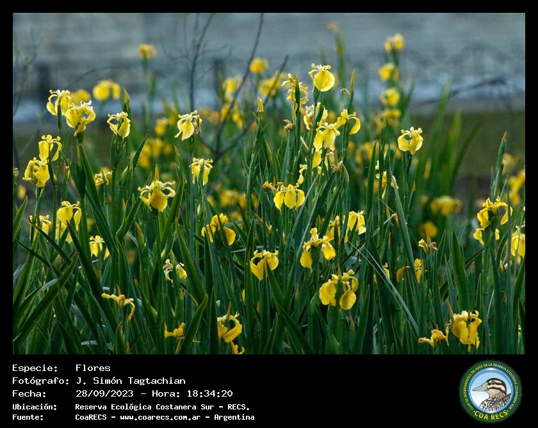Click the 'Fotógrafo:' label
The width and height of the screenshot is (538, 428).
[x=40, y=381]
